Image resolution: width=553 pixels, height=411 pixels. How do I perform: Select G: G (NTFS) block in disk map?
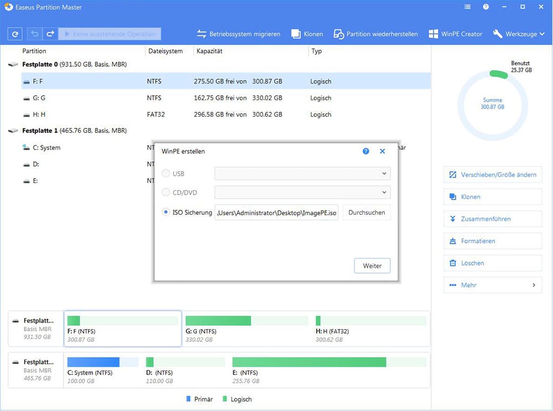click(247, 329)
